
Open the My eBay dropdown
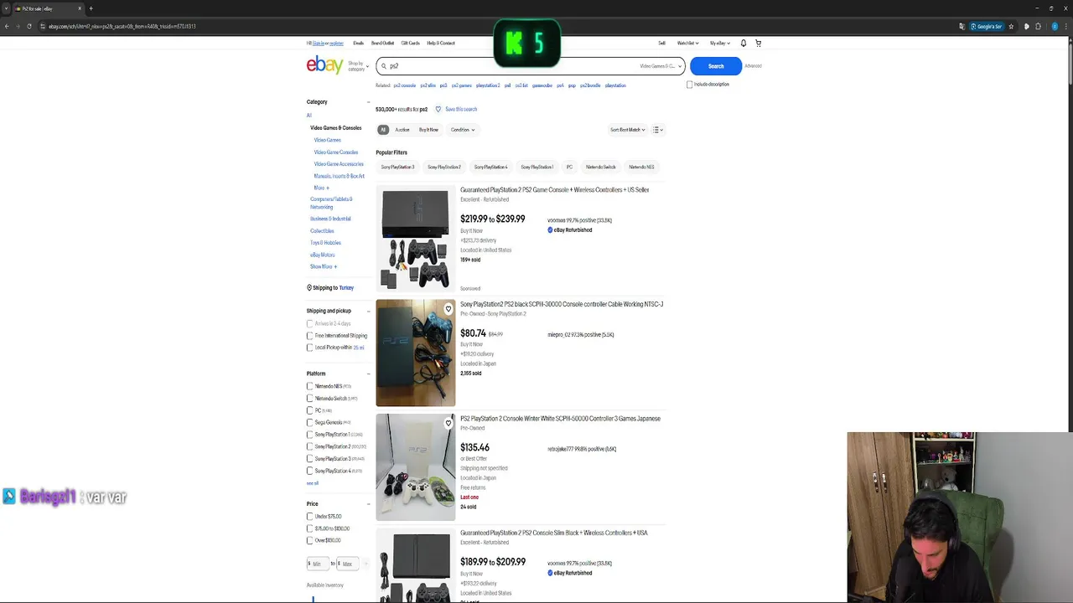click(x=720, y=43)
